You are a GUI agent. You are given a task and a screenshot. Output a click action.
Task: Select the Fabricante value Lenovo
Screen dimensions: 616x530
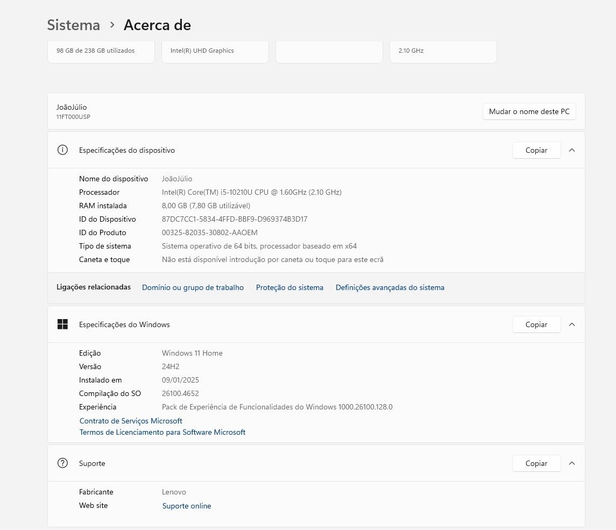(x=174, y=492)
